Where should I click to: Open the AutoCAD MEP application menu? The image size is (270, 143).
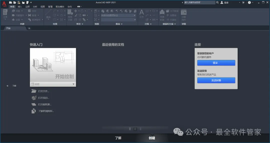point(4,4)
